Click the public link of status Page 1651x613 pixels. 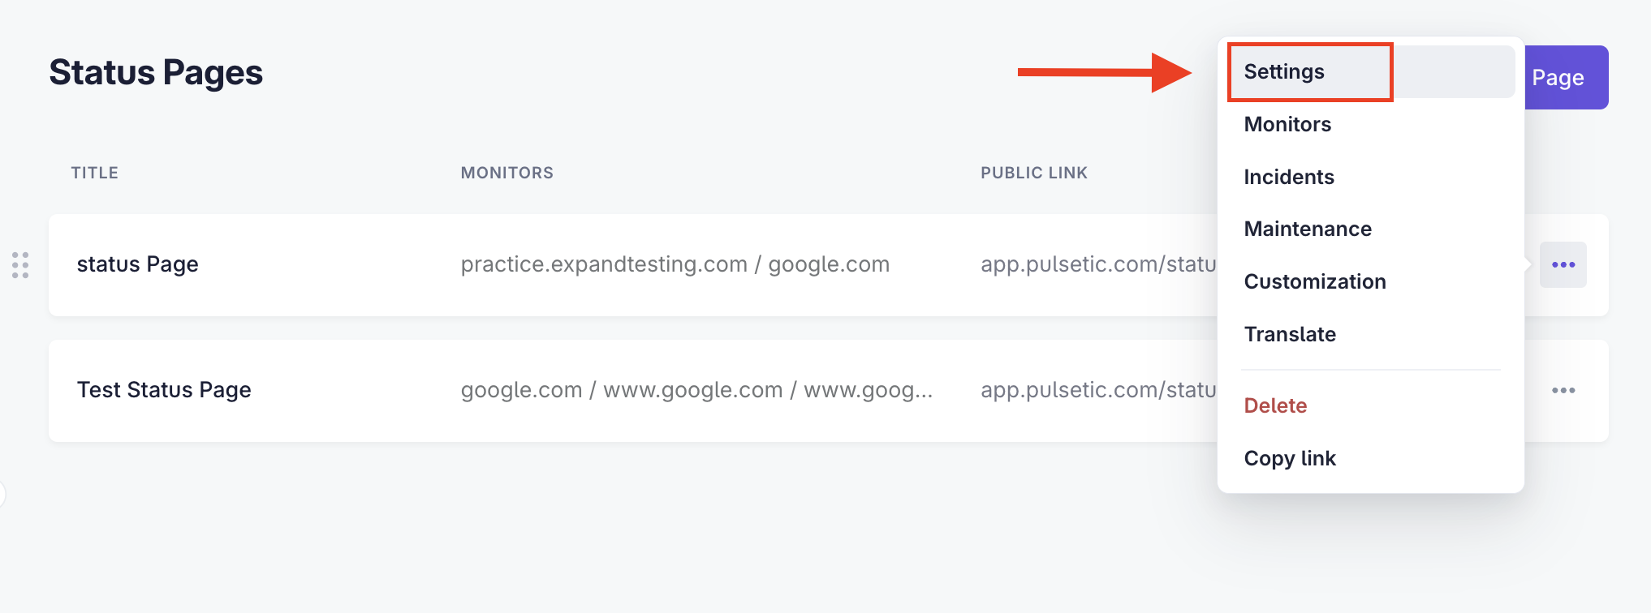tap(1098, 264)
